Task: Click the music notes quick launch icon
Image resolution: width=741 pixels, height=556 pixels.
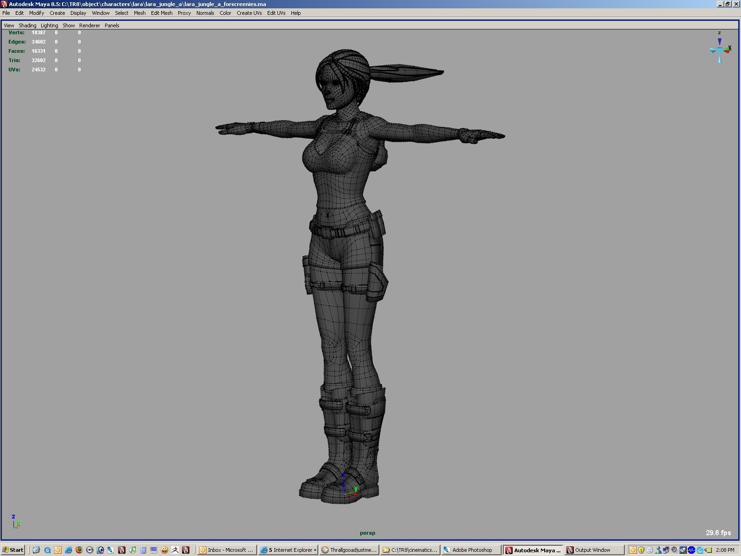Action: [132, 550]
